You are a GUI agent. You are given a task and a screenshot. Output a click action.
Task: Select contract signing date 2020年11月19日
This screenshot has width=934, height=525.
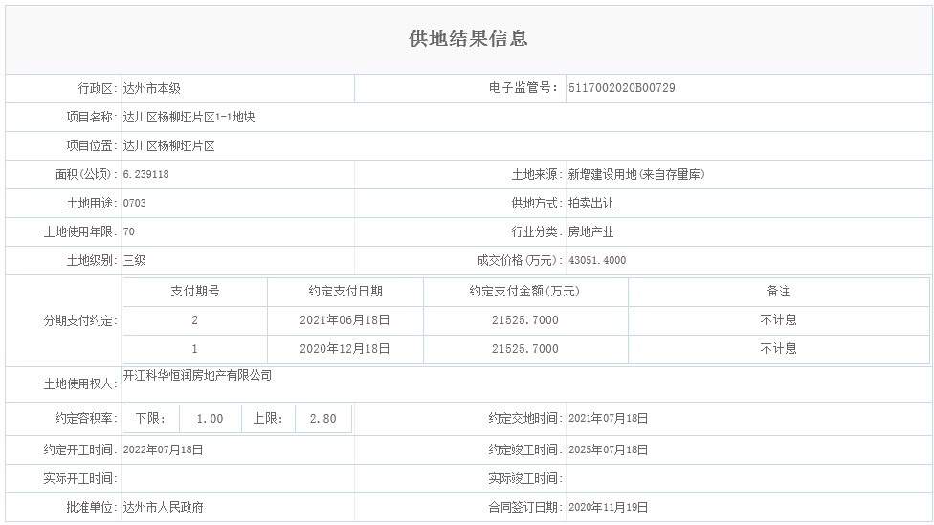point(609,507)
